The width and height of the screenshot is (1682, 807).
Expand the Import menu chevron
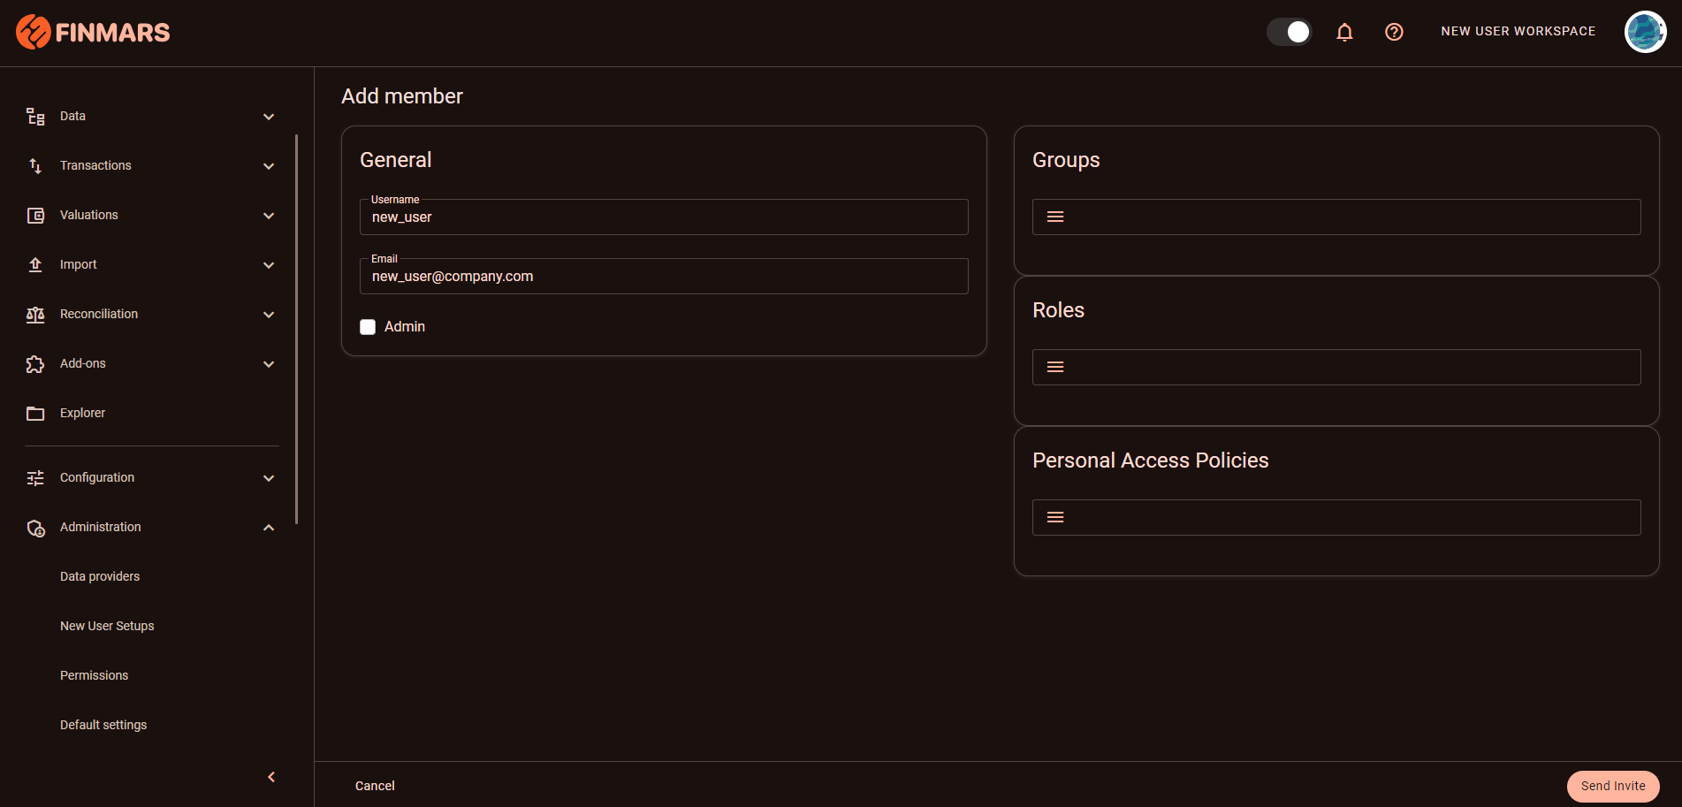269,265
